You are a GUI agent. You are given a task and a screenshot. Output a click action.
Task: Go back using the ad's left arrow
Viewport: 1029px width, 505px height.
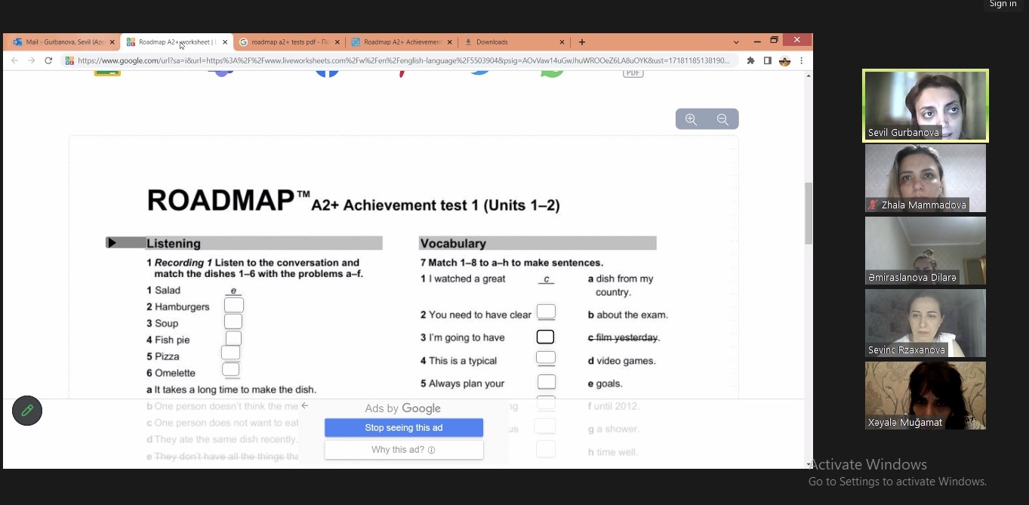[305, 406]
